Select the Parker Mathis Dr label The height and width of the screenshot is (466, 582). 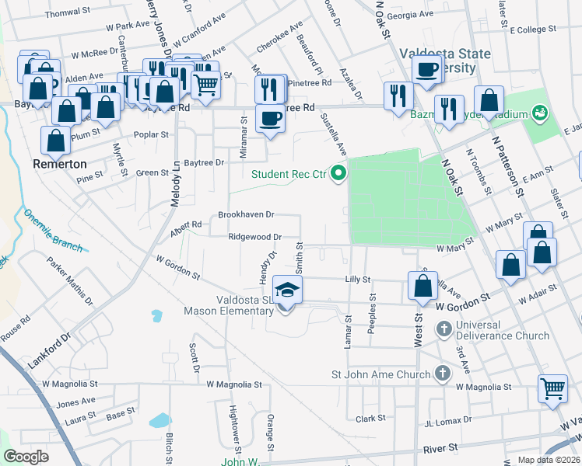coord(69,281)
